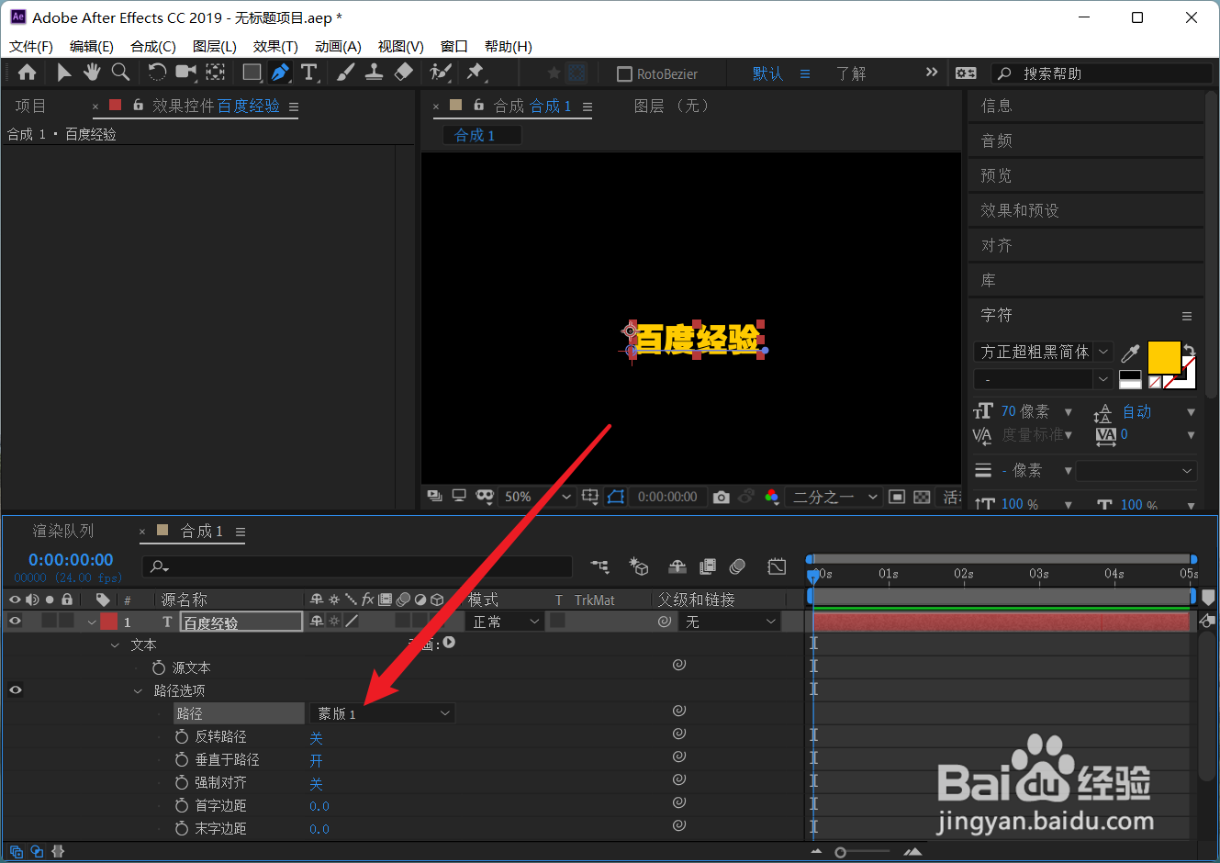The height and width of the screenshot is (863, 1220).
Task: Select the Unified Camera tool
Action: (186, 73)
